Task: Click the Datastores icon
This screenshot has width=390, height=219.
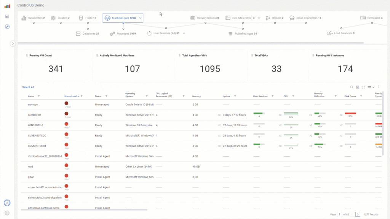Action: 78,33
